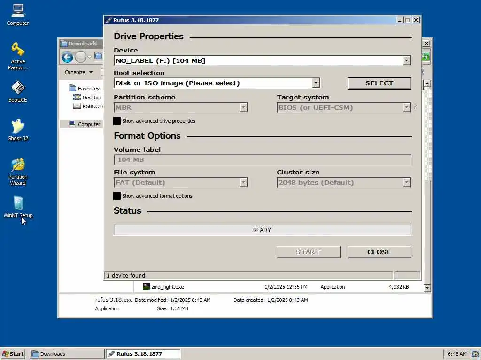
Task: Click the SELECT button
Action: pos(379,83)
